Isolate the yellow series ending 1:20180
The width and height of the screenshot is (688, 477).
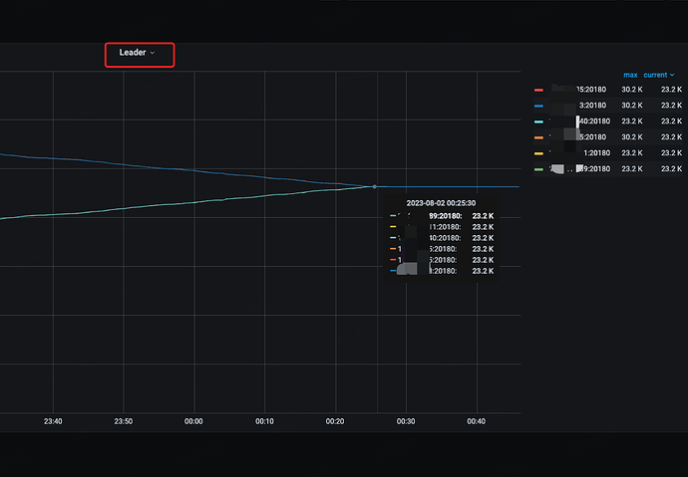point(595,153)
